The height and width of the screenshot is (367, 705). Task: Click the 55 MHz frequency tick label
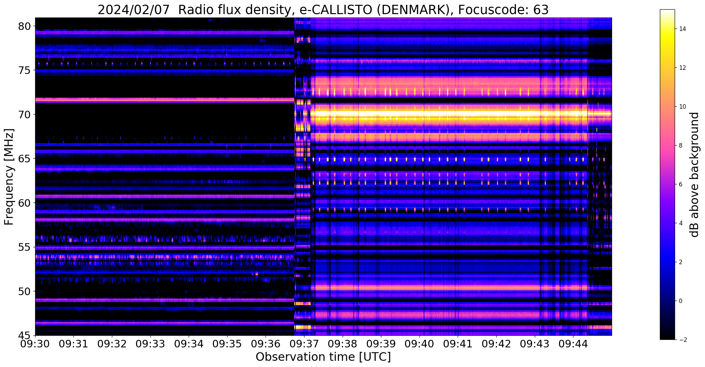24,247
